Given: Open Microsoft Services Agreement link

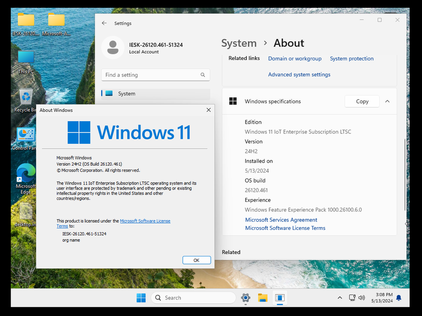Looking at the screenshot, I should pyautogui.click(x=281, y=220).
